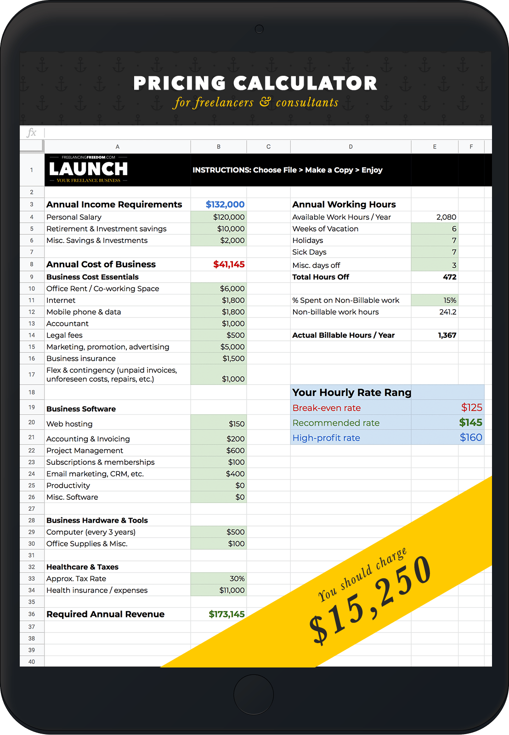Edit the Personal Salary $120,000 cell

pyautogui.click(x=219, y=217)
